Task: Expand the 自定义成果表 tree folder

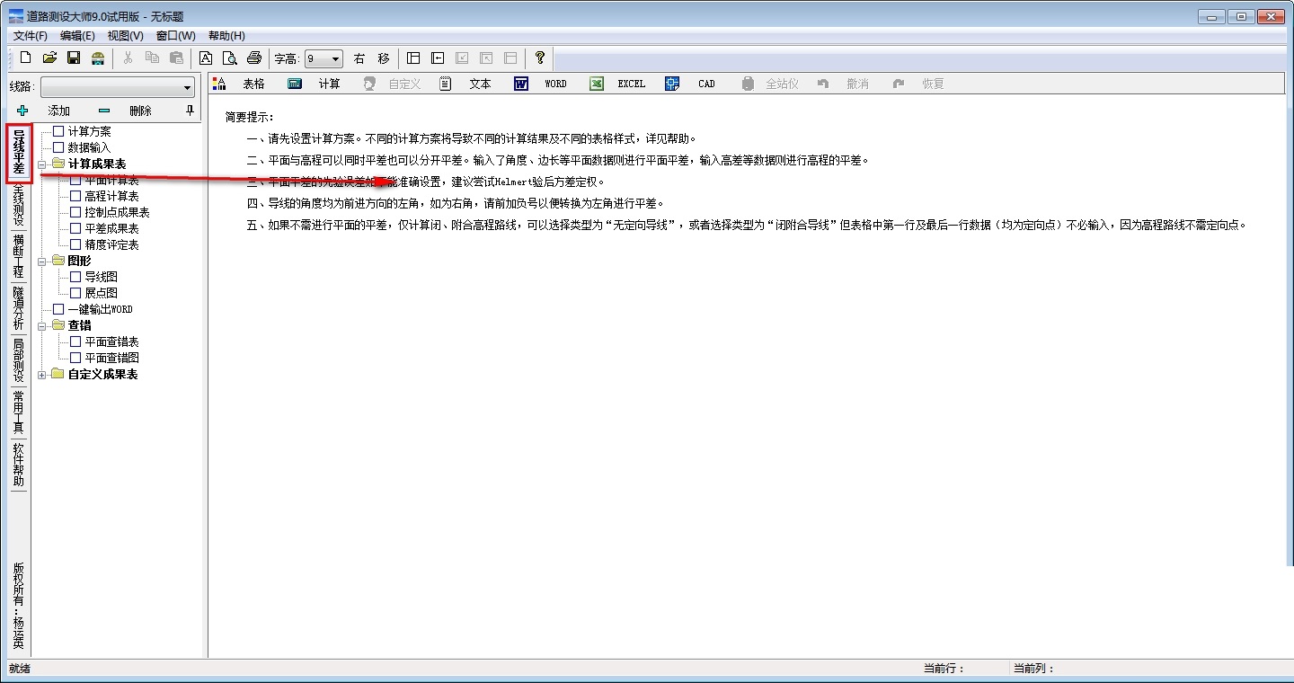Action: (42, 374)
